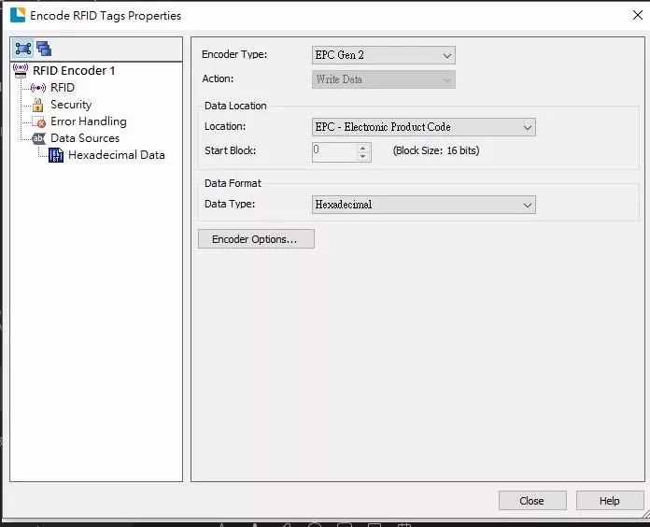
Task: Select the Error Handling tree item label
Action: 88,121
